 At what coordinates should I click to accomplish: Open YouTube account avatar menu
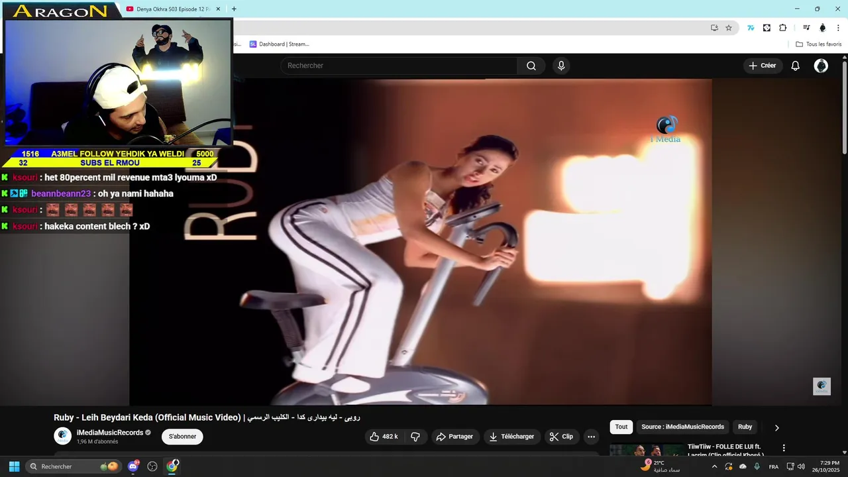point(821,66)
